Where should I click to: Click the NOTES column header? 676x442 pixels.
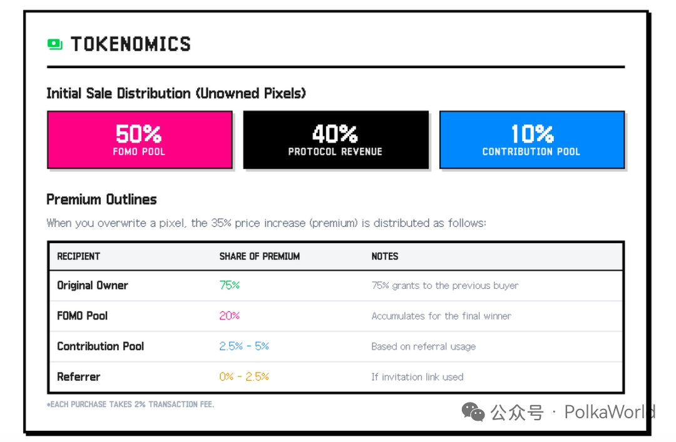384,256
